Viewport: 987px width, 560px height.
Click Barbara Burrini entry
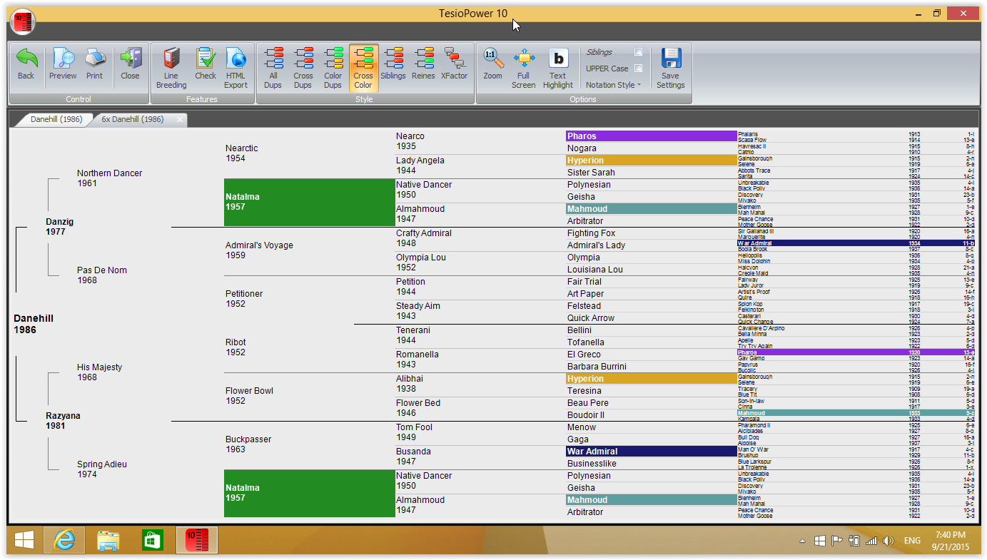[597, 367]
